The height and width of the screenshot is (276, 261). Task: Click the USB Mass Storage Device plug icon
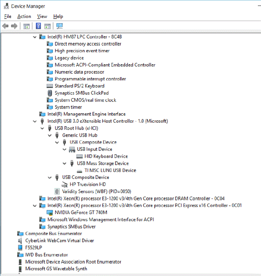[x=72, y=163]
